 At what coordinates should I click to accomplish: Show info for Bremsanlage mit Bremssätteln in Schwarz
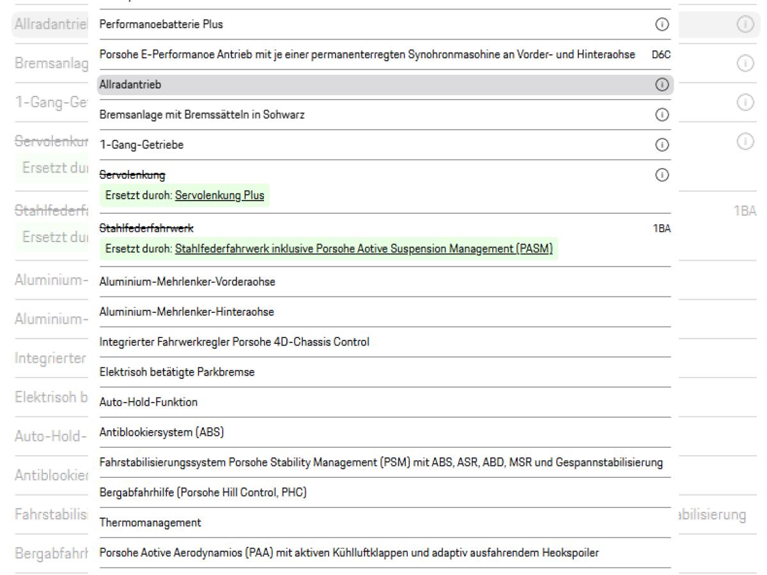click(x=663, y=115)
